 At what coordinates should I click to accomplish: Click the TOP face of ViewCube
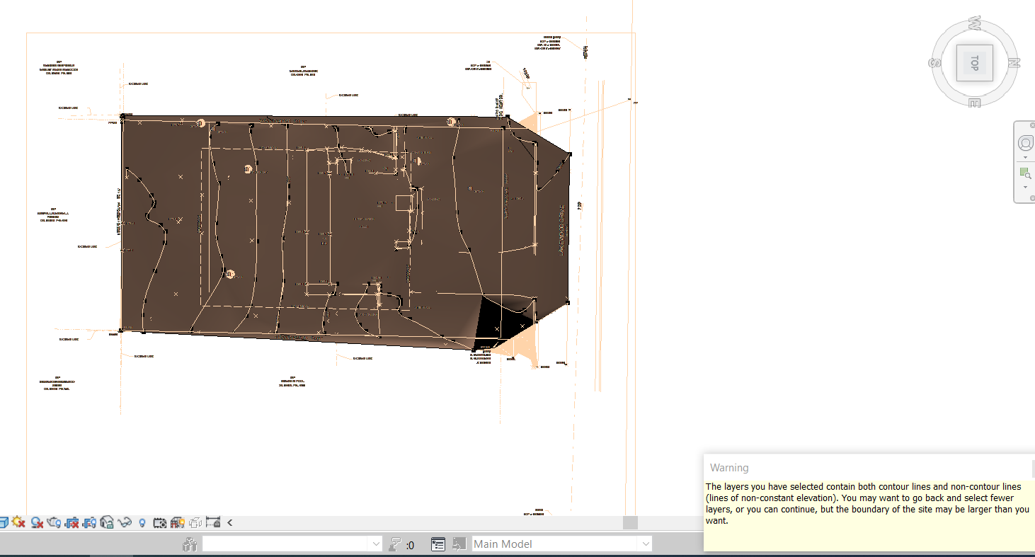pos(974,62)
